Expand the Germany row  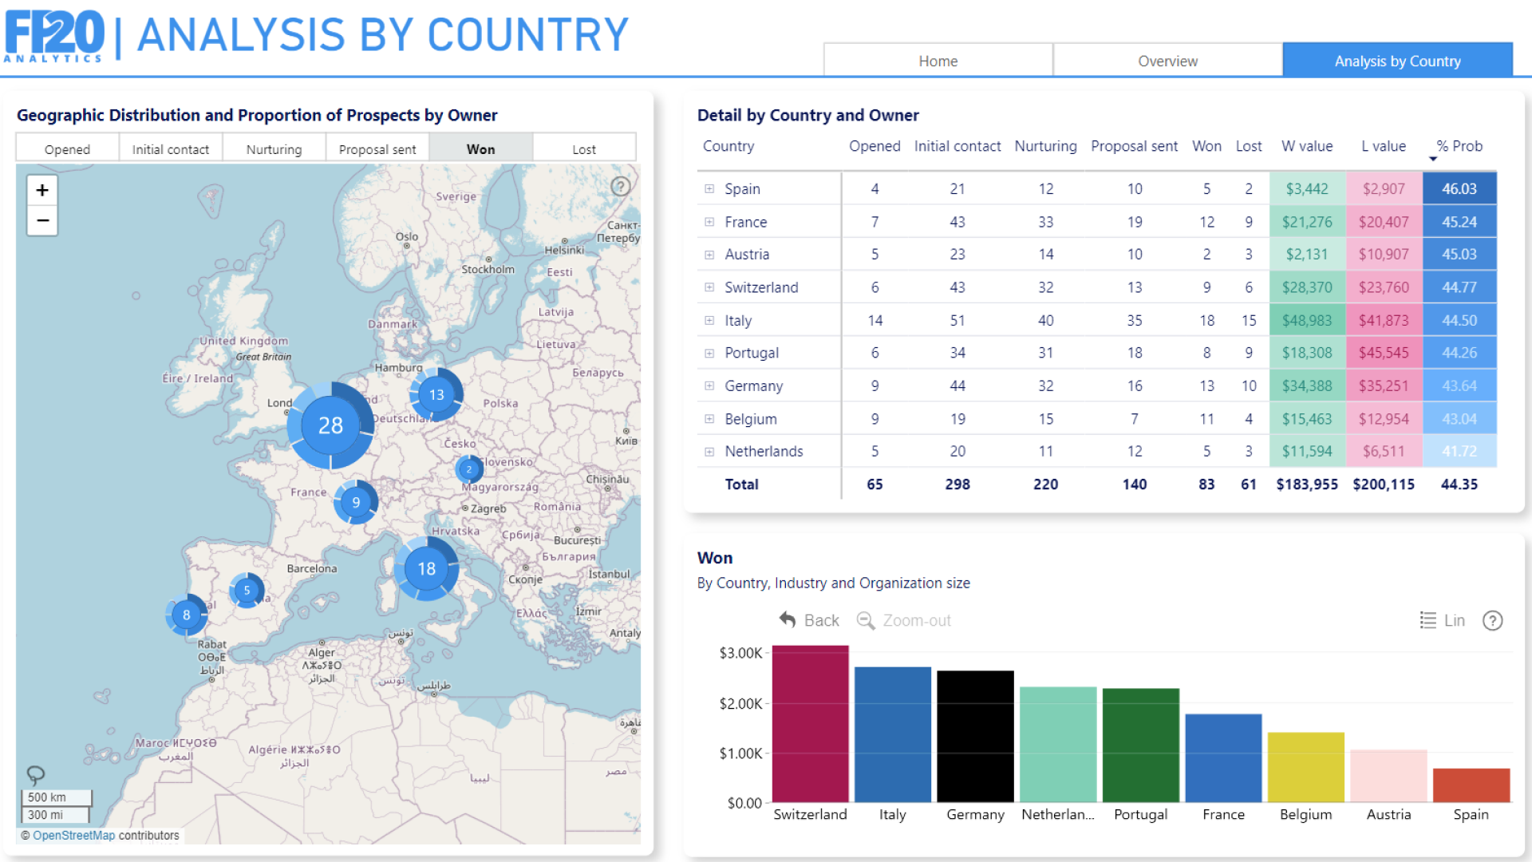pyautogui.click(x=709, y=386)
